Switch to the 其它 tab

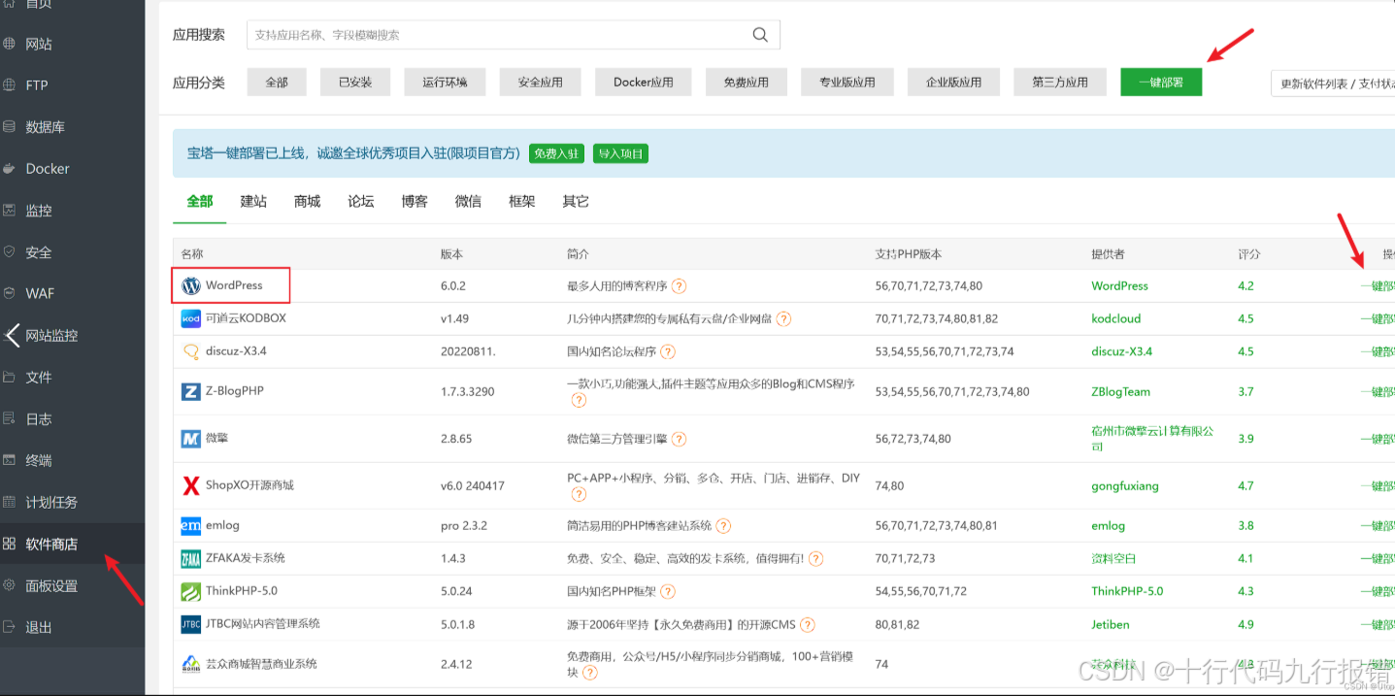pos(576,201)
